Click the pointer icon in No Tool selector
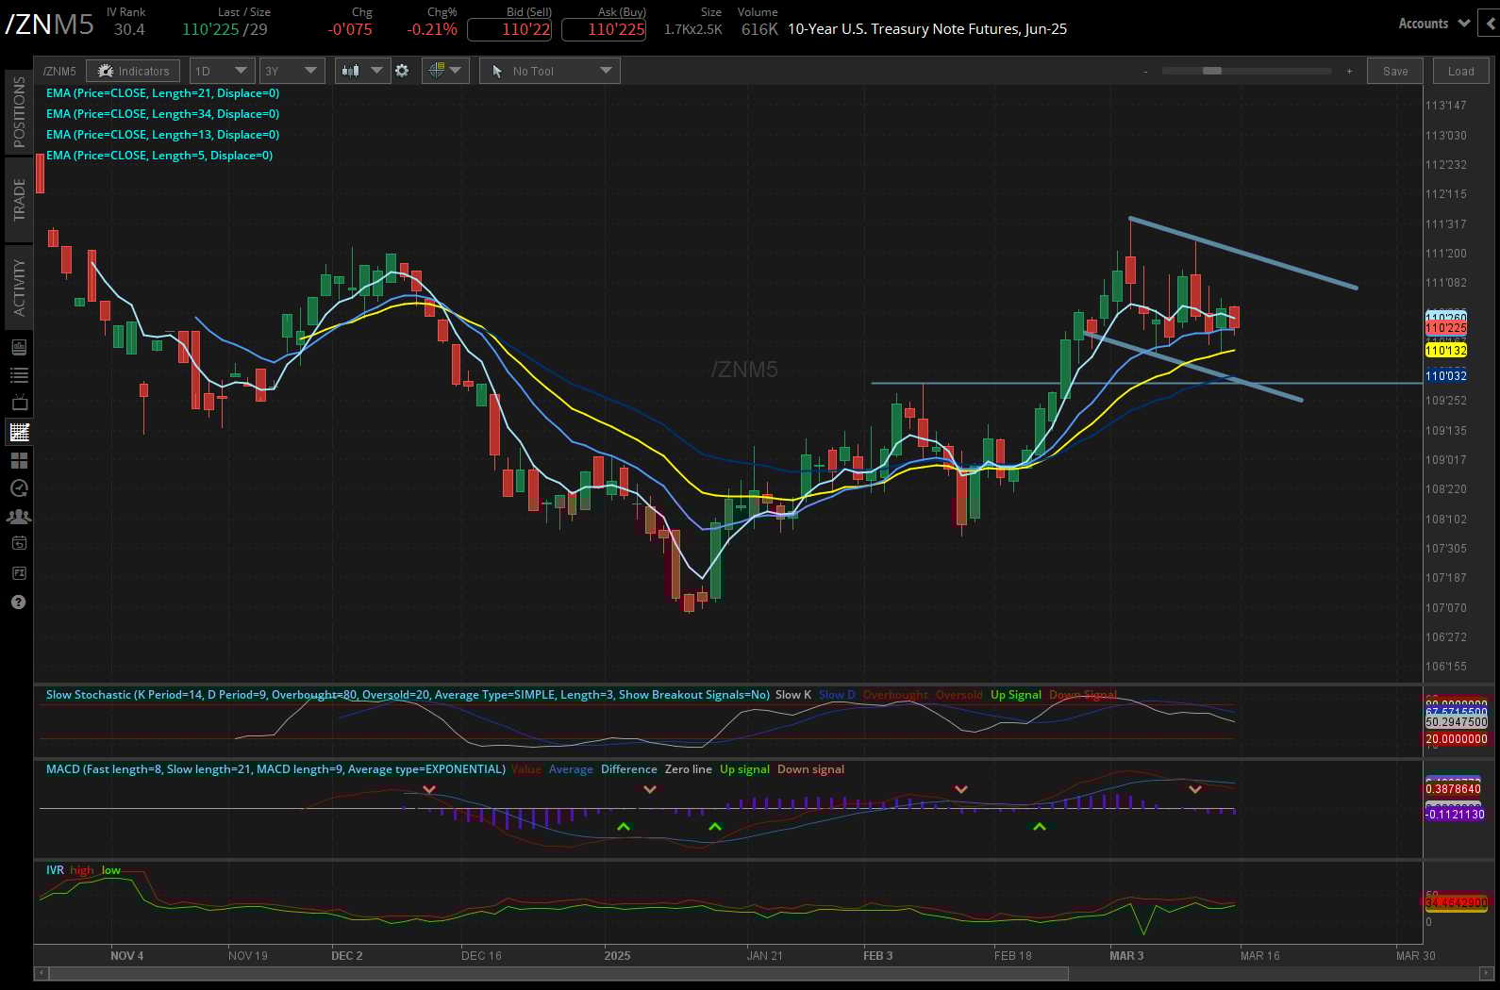 [x=497, y=71]
